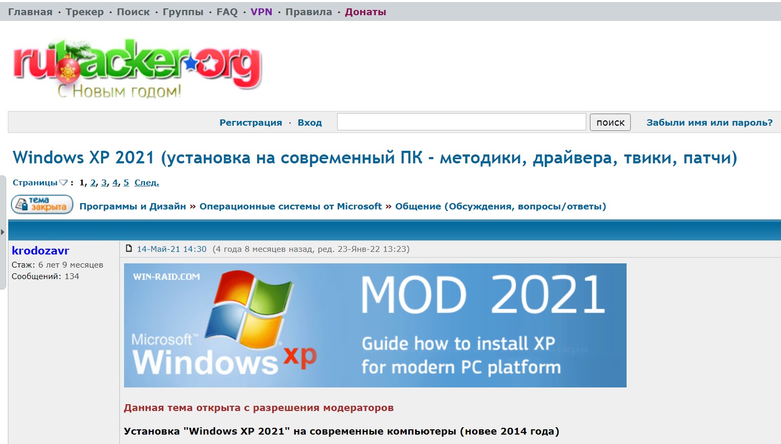Open Донаты in the top menu
Viewport: 781px width, 444px height.
[365, 12]
